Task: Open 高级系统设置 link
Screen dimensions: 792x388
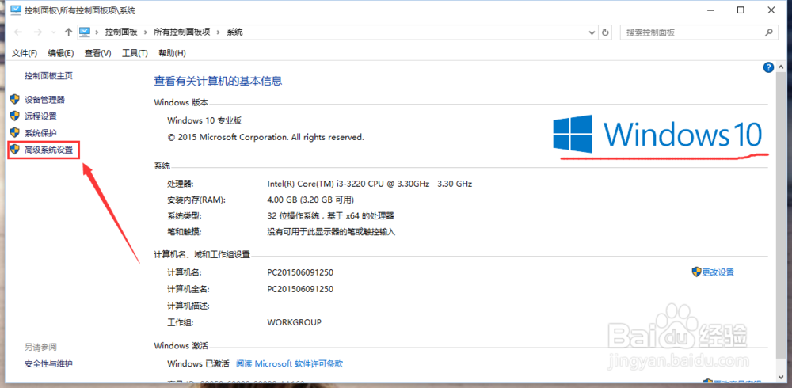Action: point(48,150)
